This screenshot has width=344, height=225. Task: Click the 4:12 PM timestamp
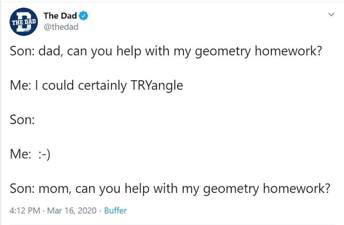point(25,211)
